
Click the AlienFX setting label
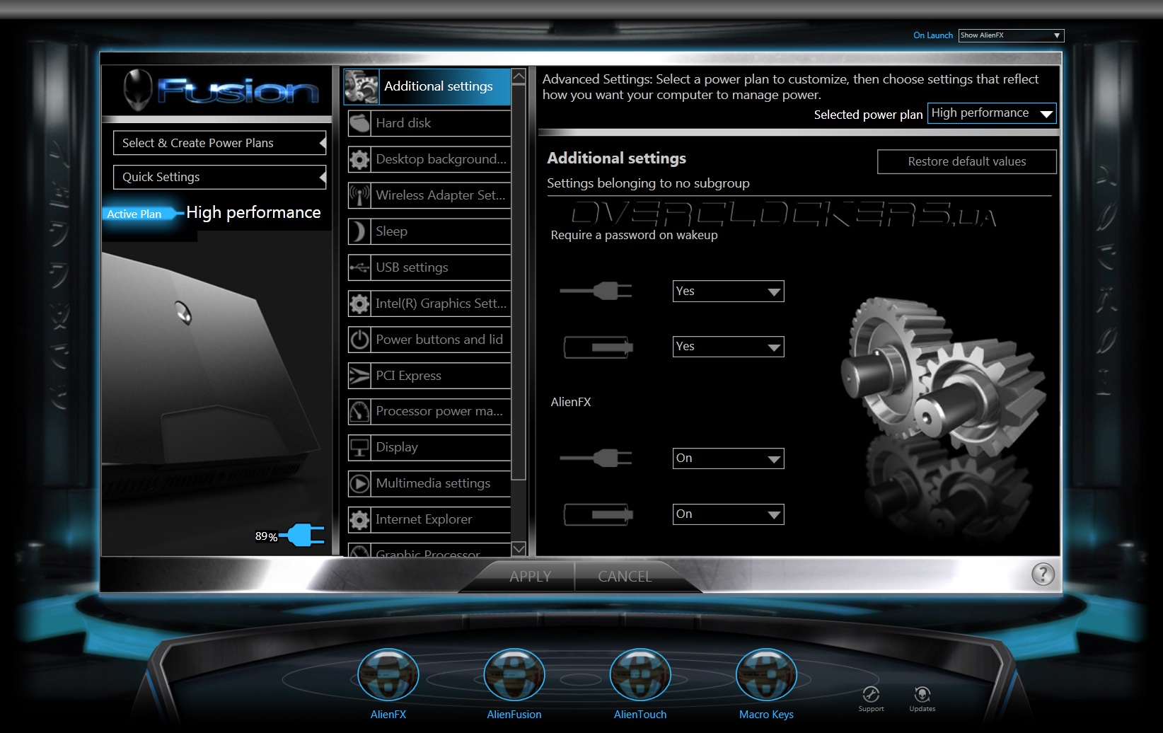[571, 402]
